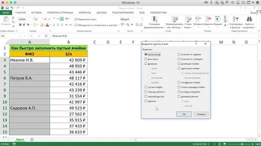
Task: Click the insert function fx icon
Action: point(46,36)
